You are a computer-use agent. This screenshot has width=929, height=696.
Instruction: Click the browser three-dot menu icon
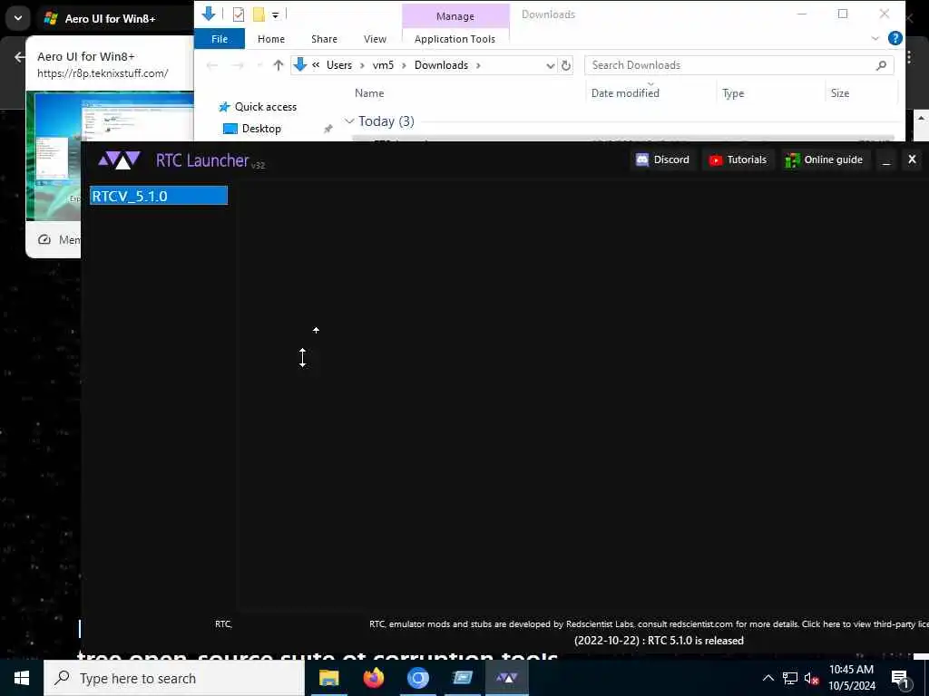pos(909,57)
